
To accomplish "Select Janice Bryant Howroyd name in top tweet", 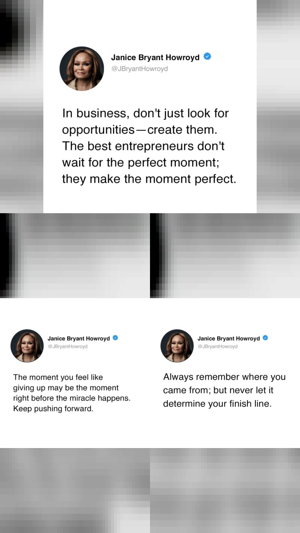I will coord(155,57).
